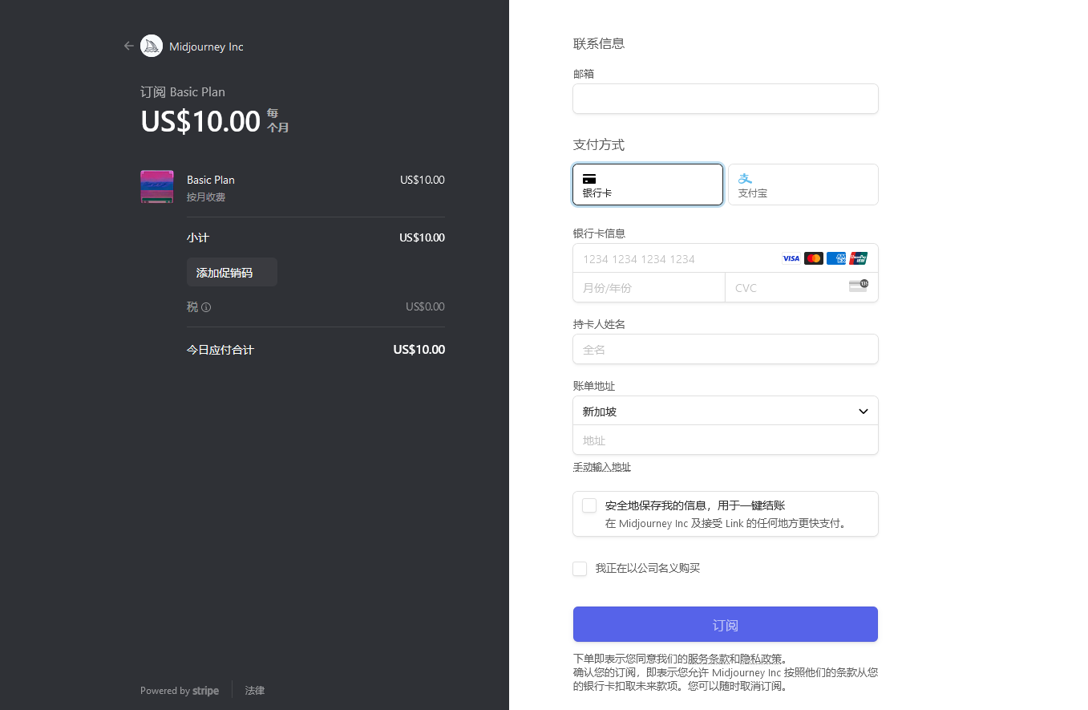Click the 联系信息 section heading

599,43
